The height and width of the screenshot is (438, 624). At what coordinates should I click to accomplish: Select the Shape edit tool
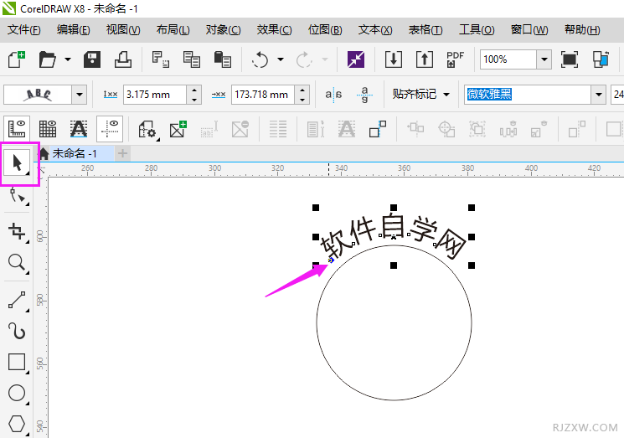pyautogui.click(x=17, y=197)
